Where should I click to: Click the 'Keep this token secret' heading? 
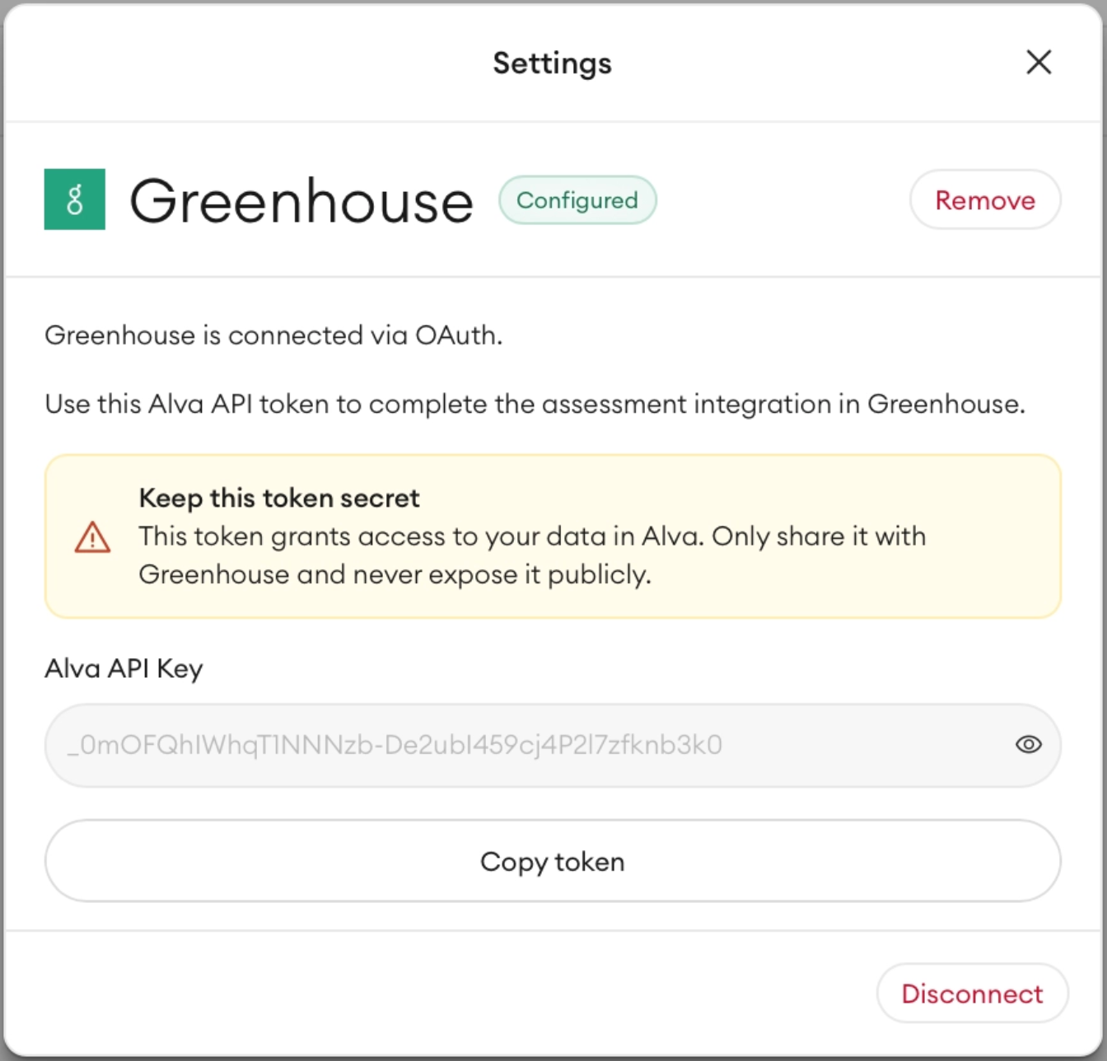(x=279, y=498)
